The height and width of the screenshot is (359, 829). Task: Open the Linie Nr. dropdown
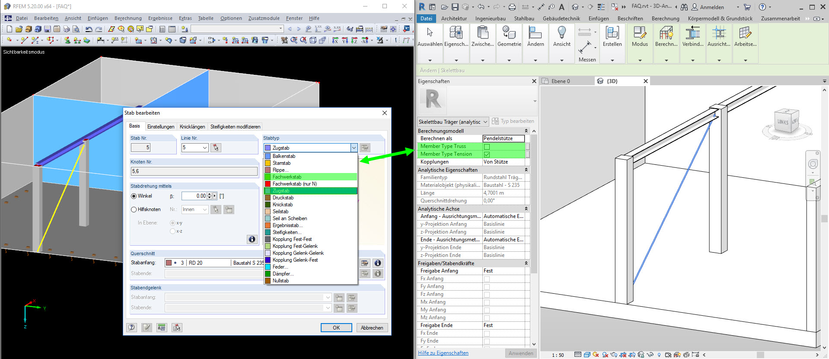point(205,147)
